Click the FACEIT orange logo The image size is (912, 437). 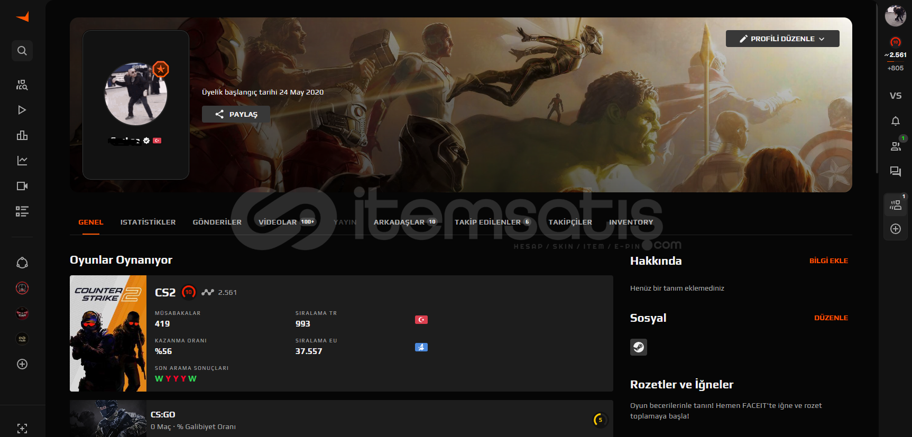(22, 17)
